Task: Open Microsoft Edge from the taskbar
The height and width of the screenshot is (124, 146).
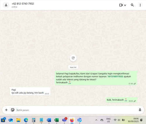Action: coord(26,120)
